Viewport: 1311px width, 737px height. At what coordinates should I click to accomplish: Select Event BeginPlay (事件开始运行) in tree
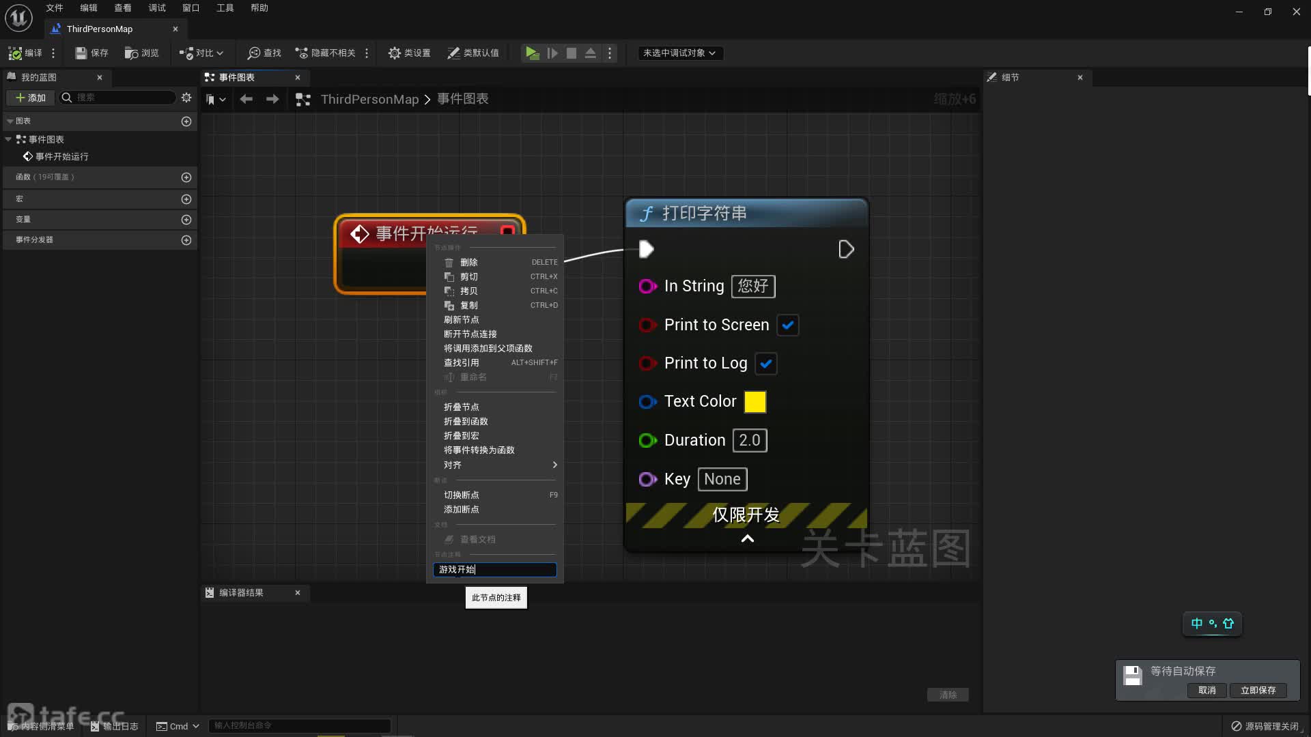tap(55, 156)
